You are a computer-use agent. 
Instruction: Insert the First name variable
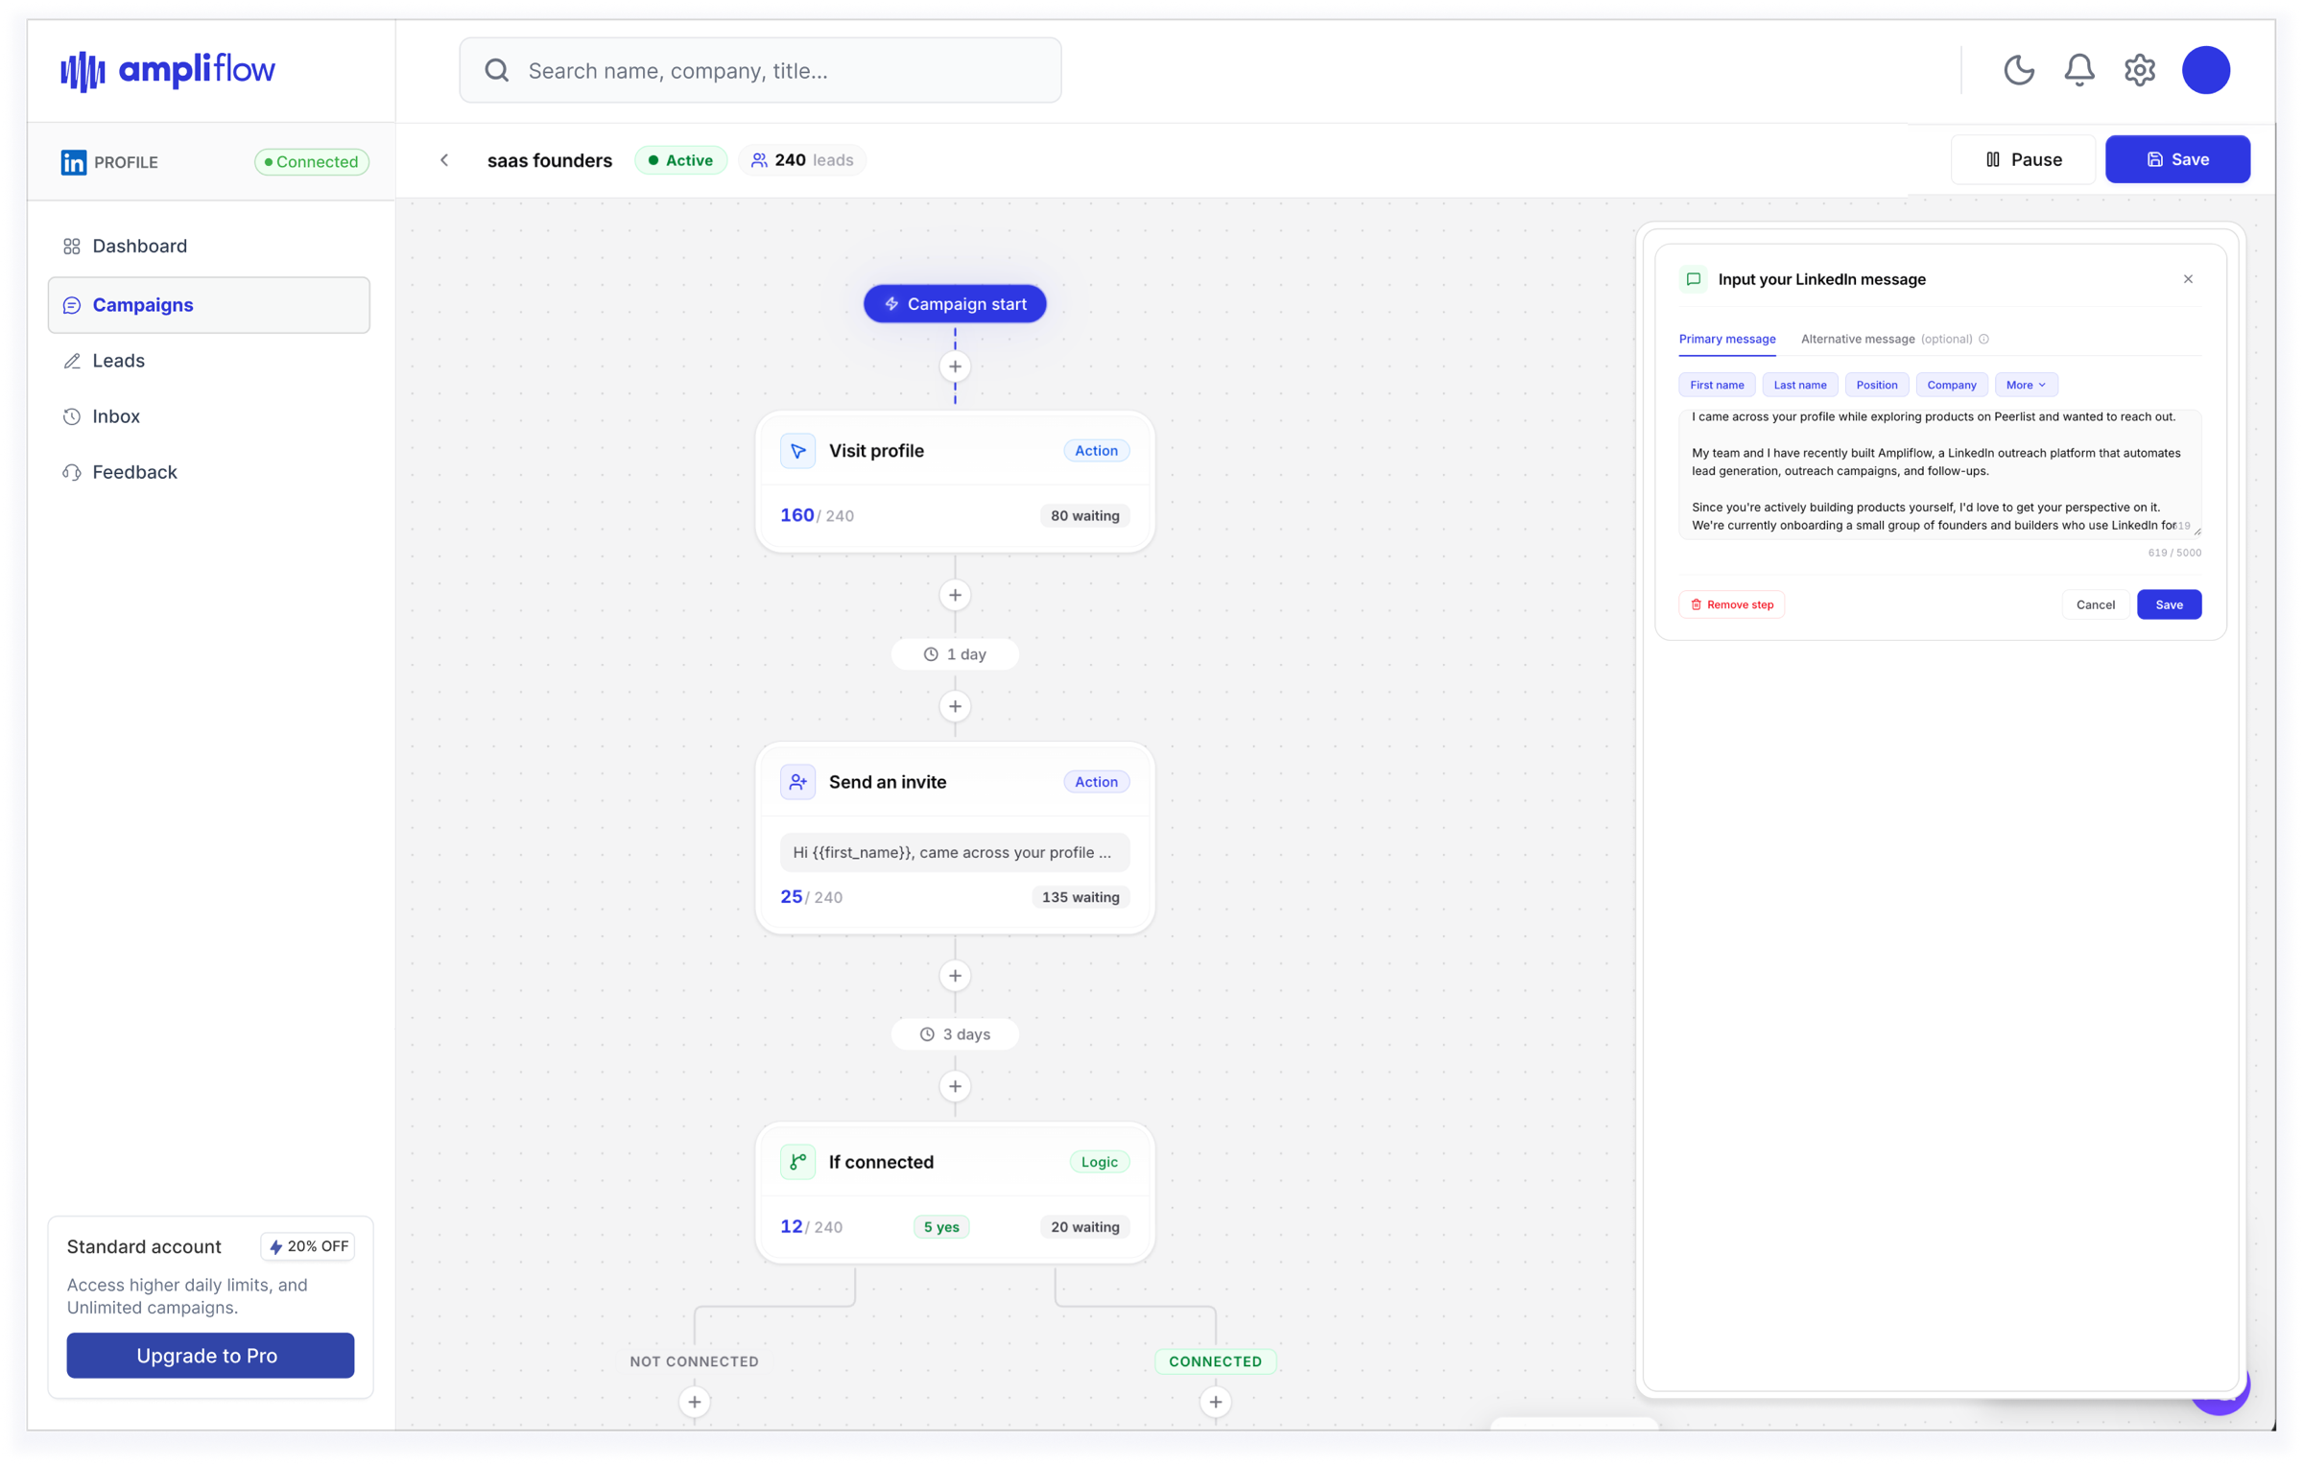coord(1717,385)
